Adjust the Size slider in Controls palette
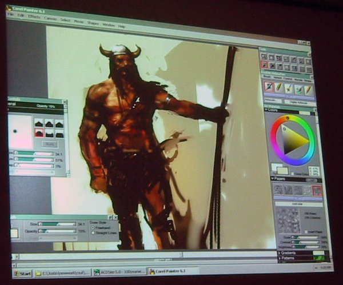 tap(57, 224)
